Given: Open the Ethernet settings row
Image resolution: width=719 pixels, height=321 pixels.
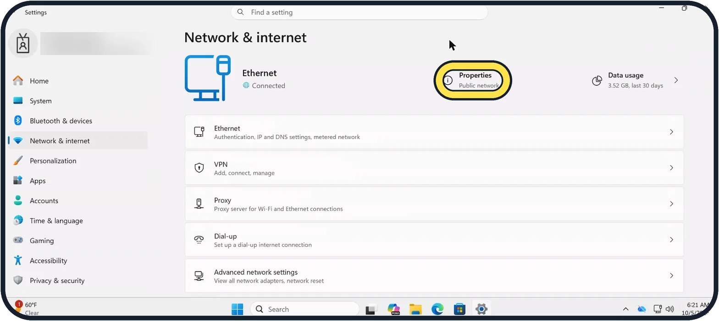Looking at the screenshot, I should pyautogui.click(x=434, y=132).
